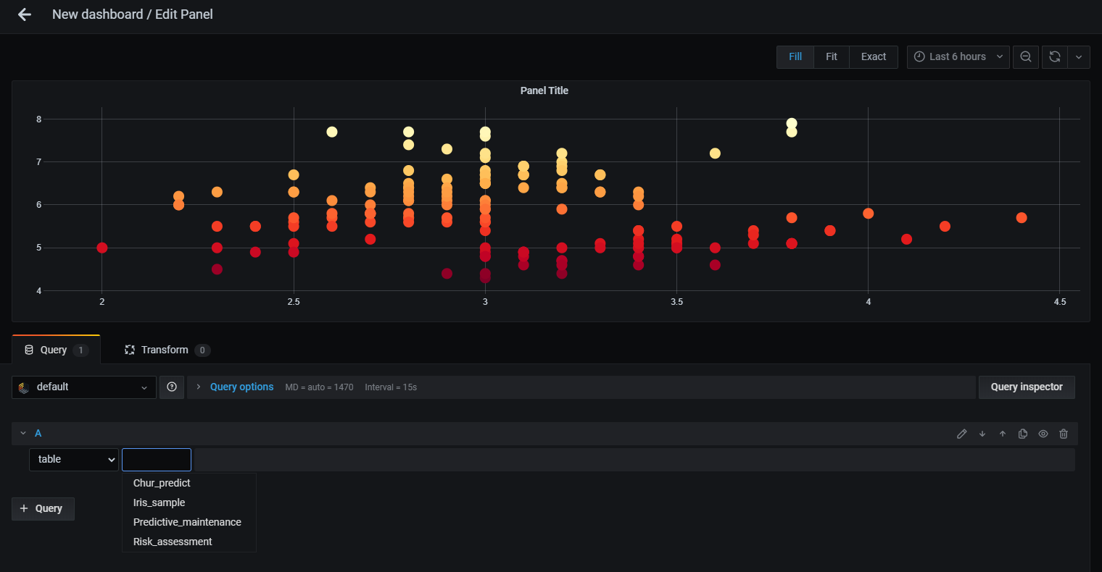Click the back arrow to leave Edit Panel
The image size is (1102, 572).
25,14
